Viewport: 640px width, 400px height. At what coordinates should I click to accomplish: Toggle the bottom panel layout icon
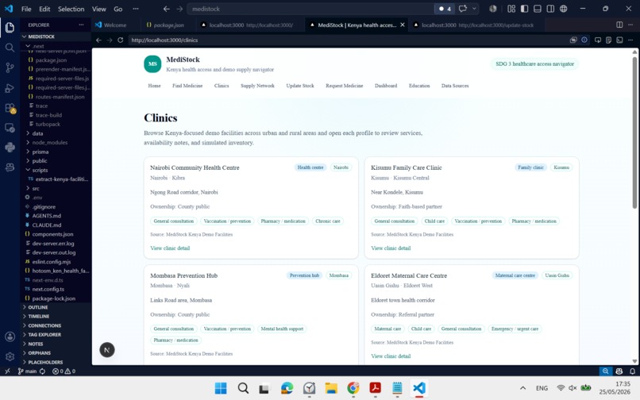point(538,9)
